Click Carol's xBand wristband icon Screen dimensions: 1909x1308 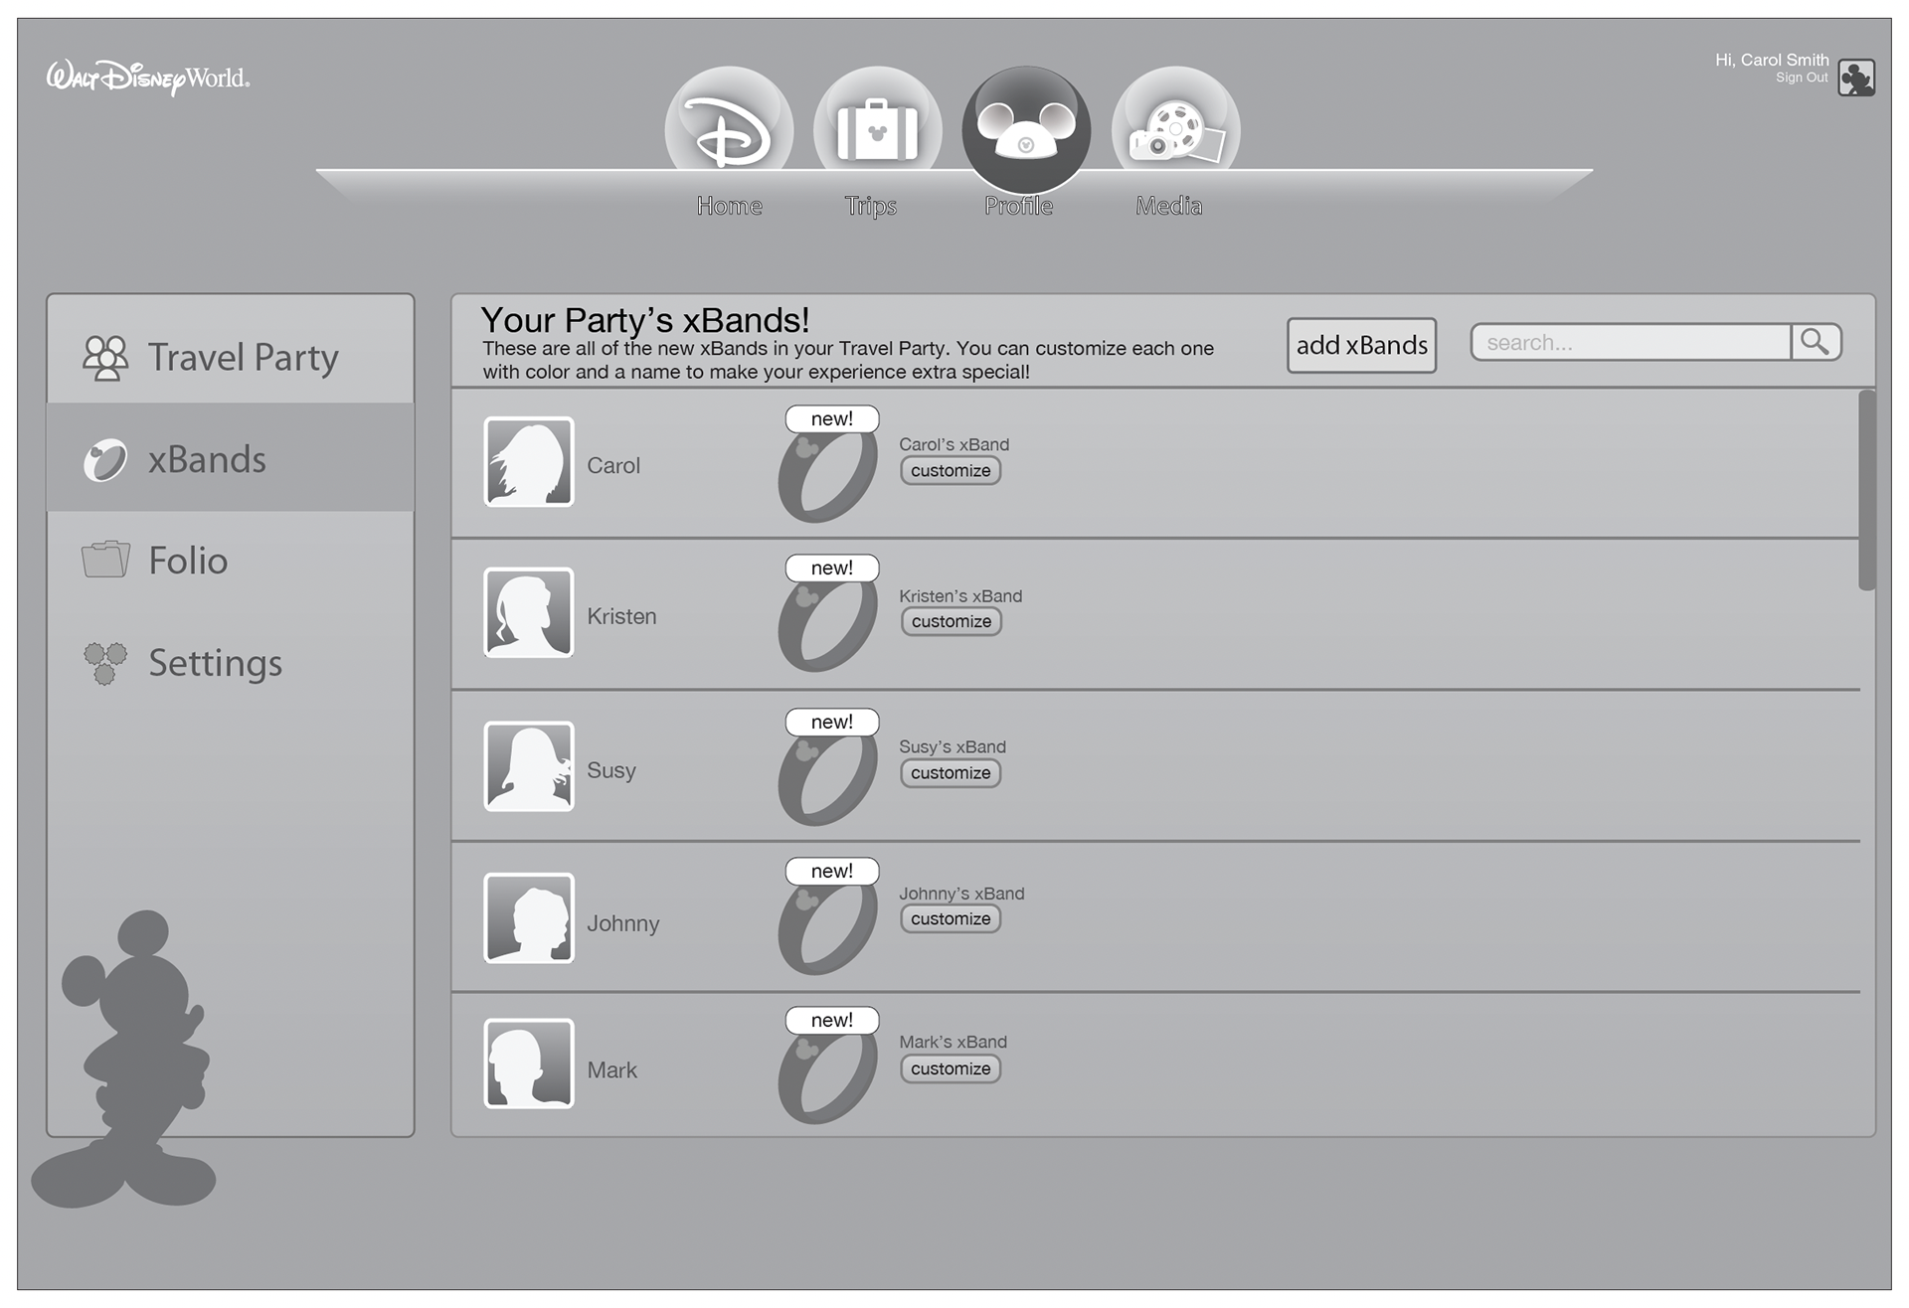click(827, 477)
